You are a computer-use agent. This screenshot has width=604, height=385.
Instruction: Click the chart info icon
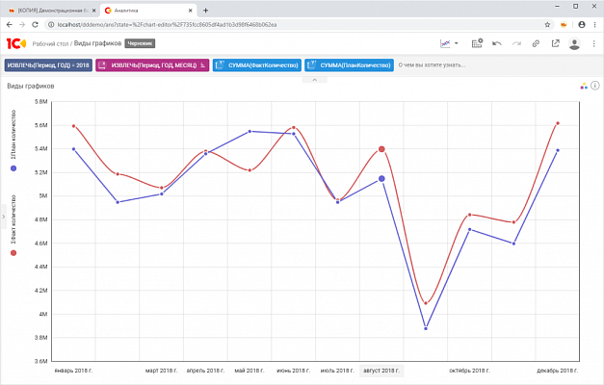click(595, 86)
